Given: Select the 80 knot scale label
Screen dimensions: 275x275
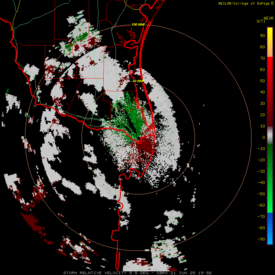Looking at the screenshot, I should point(262,47).
